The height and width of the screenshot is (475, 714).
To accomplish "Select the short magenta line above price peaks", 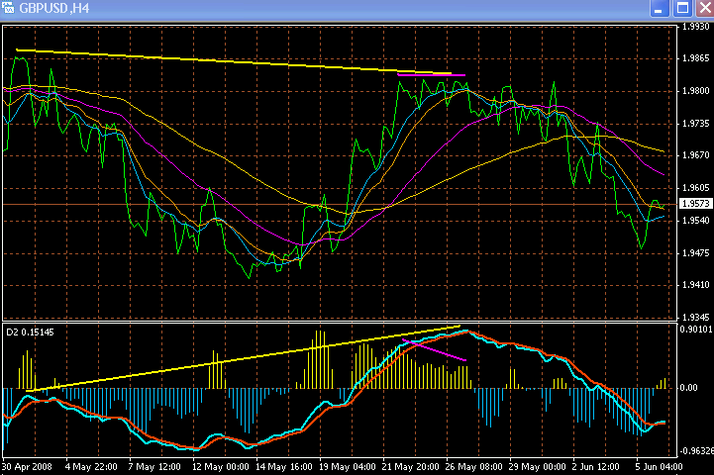I will [431, 74].
